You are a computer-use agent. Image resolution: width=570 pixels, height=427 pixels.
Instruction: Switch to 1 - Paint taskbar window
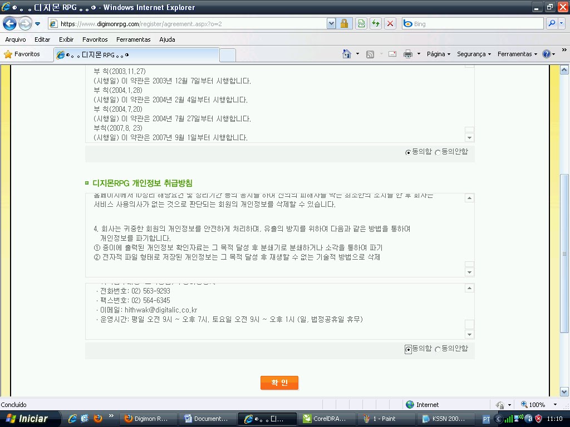point(387,419)
